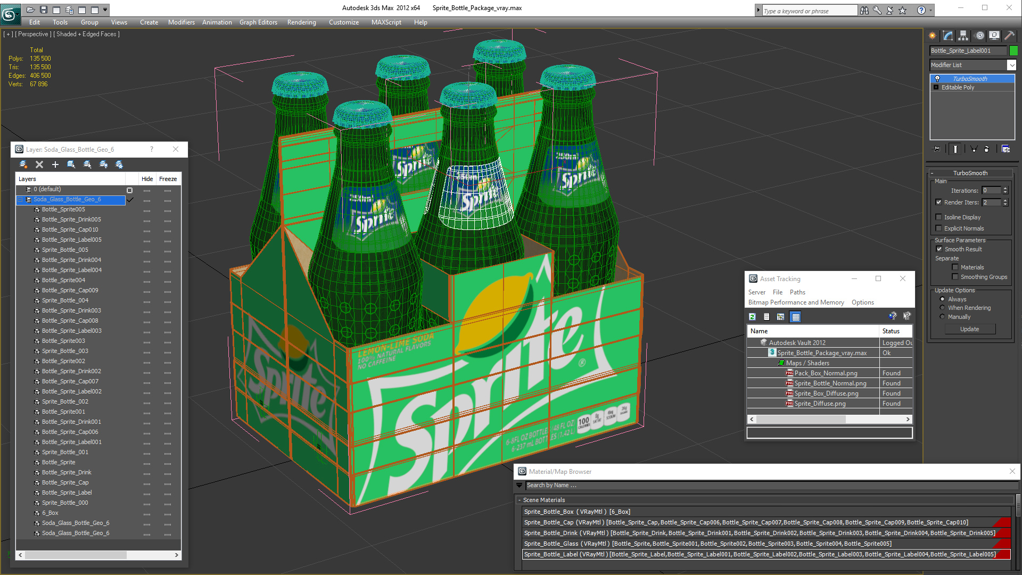Viewport: 1022px width, 575px height.
Task: Expand the Editable Poly stack entry
Action: coord(936,87)
